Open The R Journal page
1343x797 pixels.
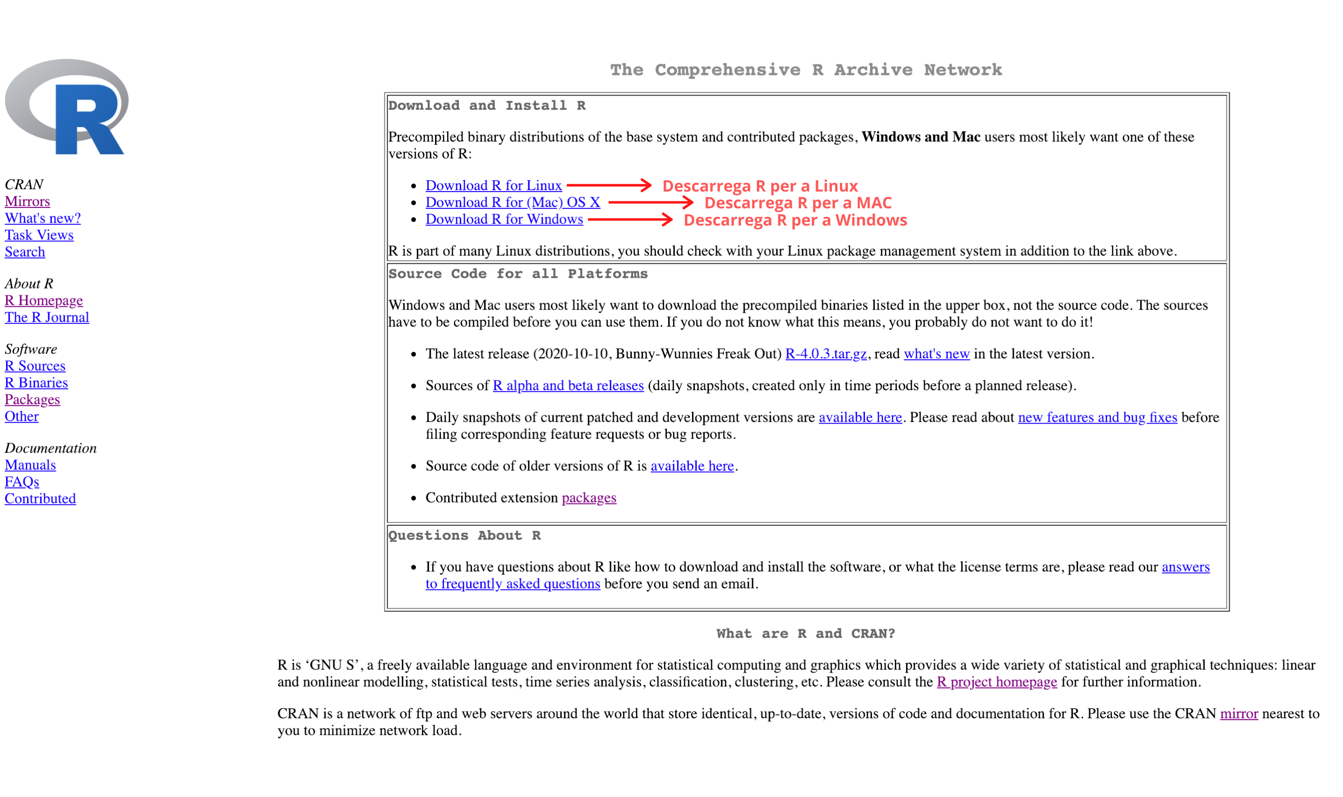pos(47,317)
